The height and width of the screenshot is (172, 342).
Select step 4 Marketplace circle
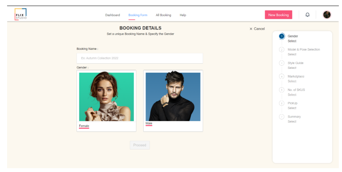click(282, 76)
